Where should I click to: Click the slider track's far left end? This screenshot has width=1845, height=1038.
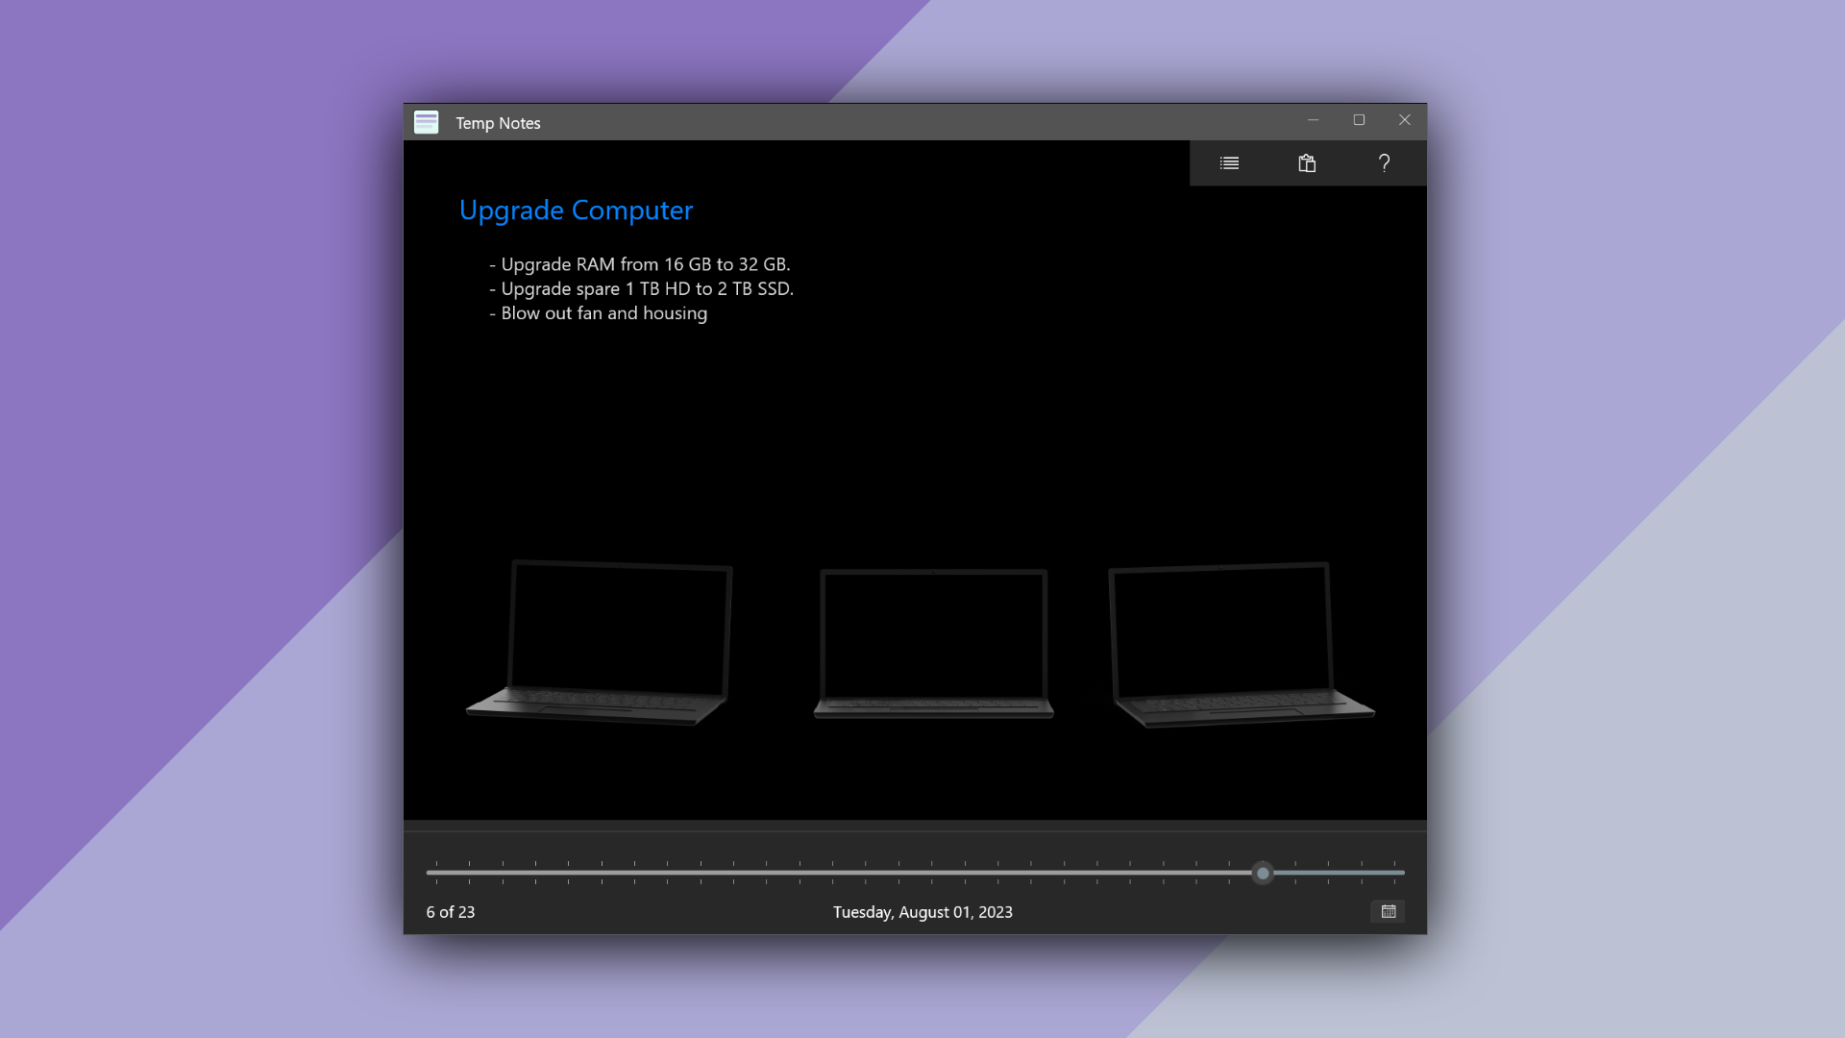pyautogui.click(x=430, y=873)
